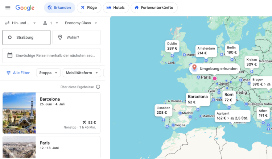272x159 pixels.
Task: Select the Agrigent 162 € map price tag
Action: [x=232, y=116]
